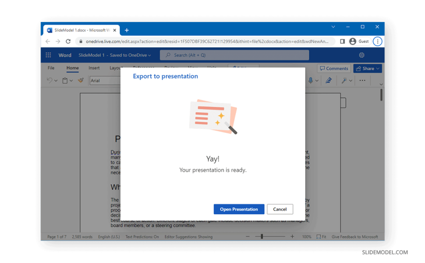Screen dimensions: 425x263
Task: Cancel the Export to presentation dialog
Action: (280, 209)
